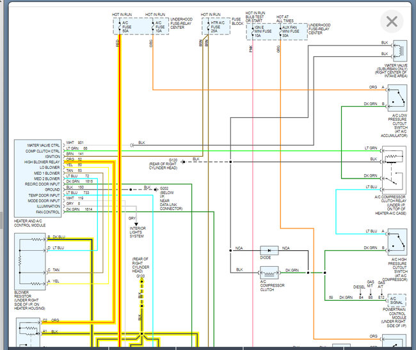416x350 pixels.
Task: Click the 'DIESEL' connector label
Action: [359, 287]
